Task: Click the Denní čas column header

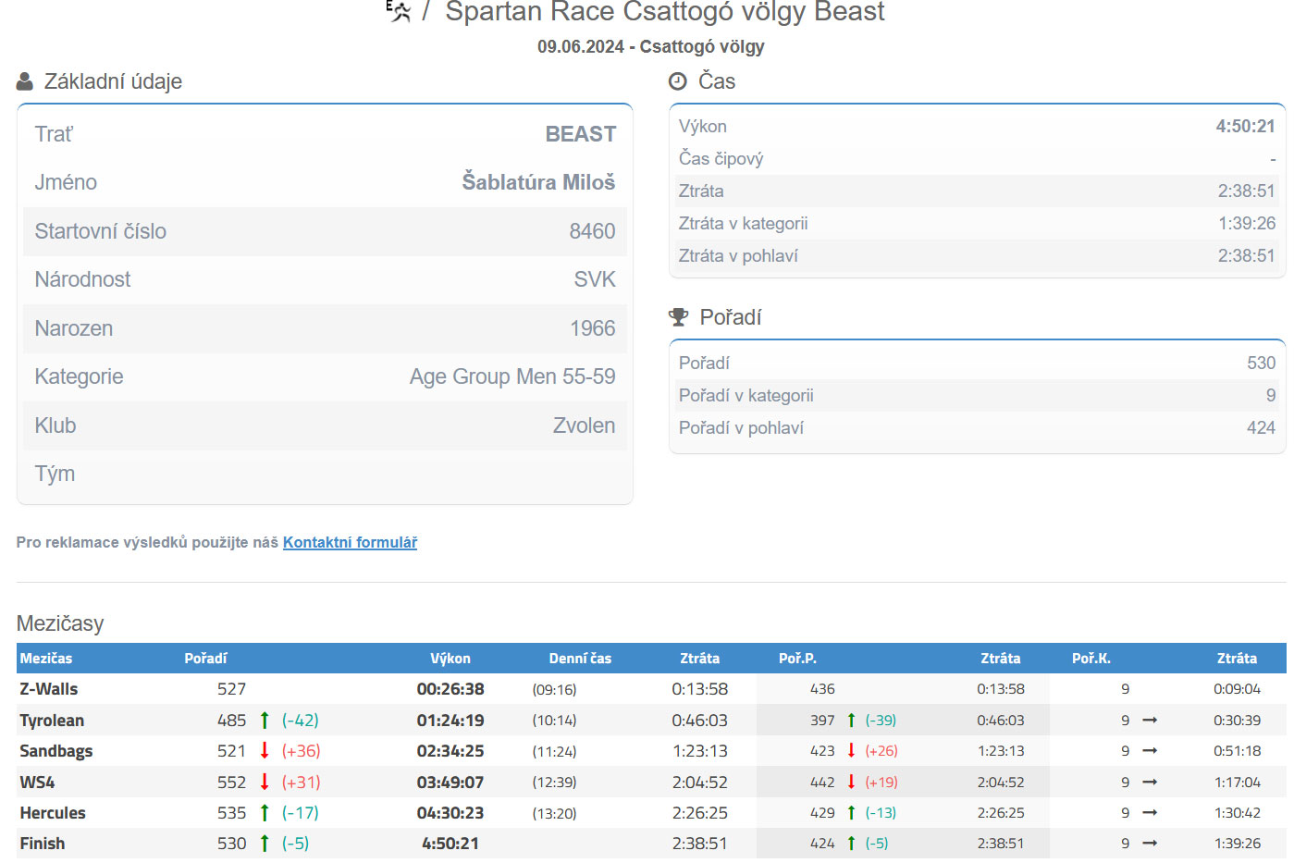Action: pyautogui.click(x=580, y=659)
